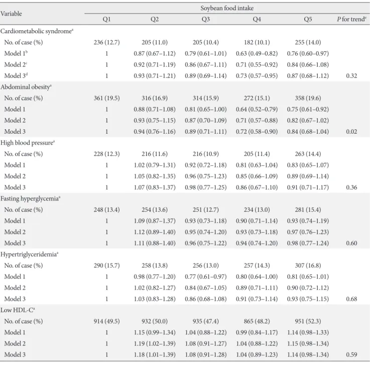Image resolution: width=370 pixels, height=365 pixels.
Task: Click value '1.02 (0.79–1.31)'
Action: (155, 165)
